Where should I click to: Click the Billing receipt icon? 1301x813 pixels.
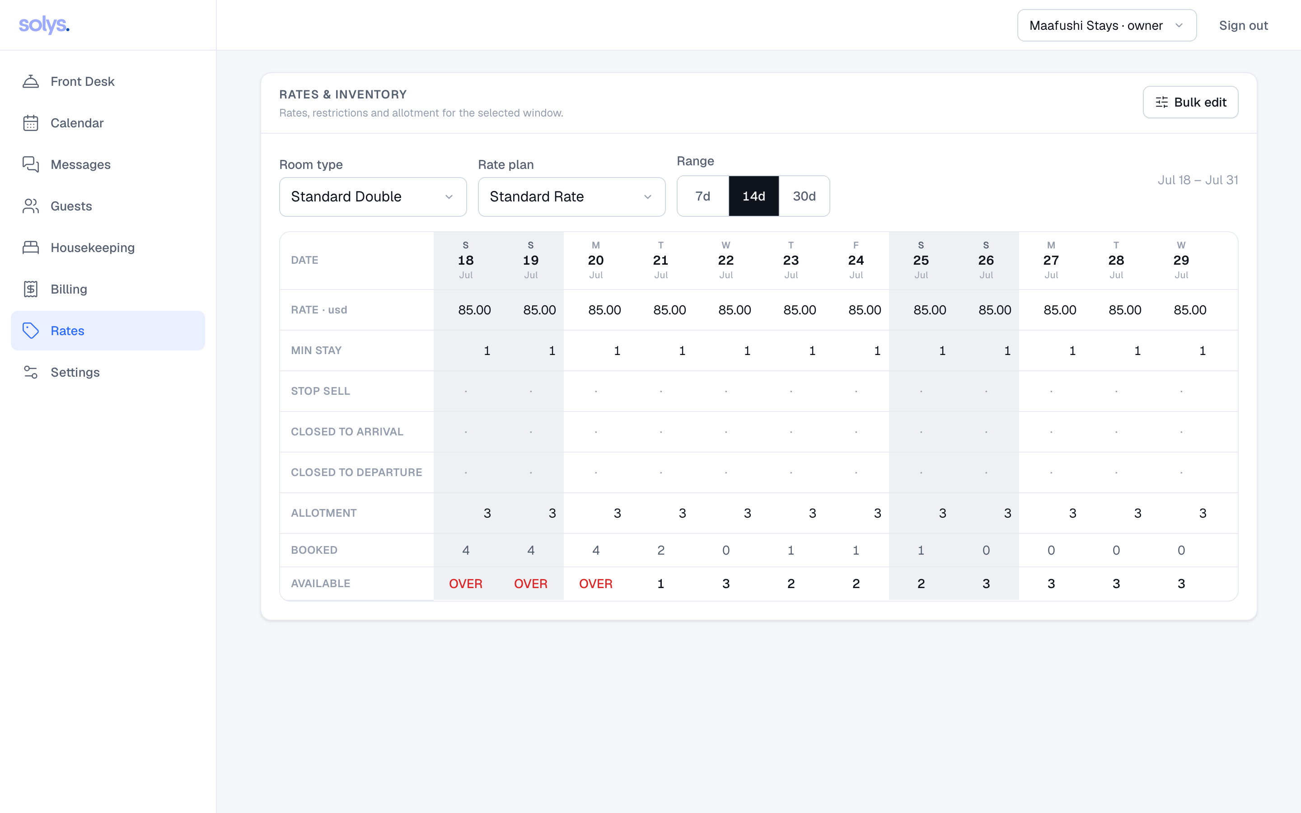31,289
